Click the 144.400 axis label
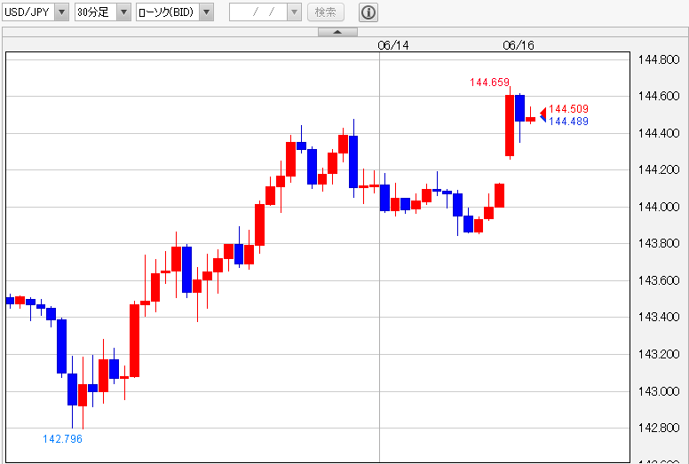 [x=659, y=133]
